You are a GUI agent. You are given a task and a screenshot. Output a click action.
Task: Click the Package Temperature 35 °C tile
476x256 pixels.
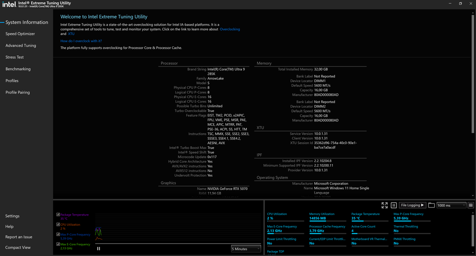[370, 216]
